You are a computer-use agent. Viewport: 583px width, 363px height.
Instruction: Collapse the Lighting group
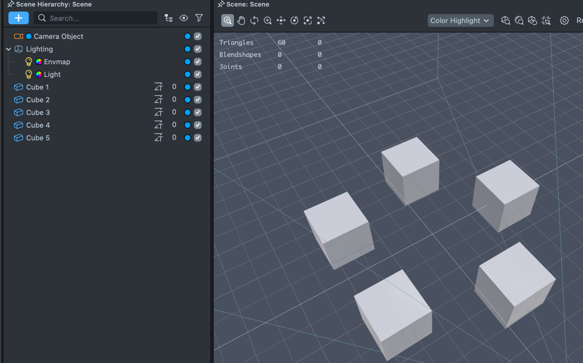click(8, 49)
